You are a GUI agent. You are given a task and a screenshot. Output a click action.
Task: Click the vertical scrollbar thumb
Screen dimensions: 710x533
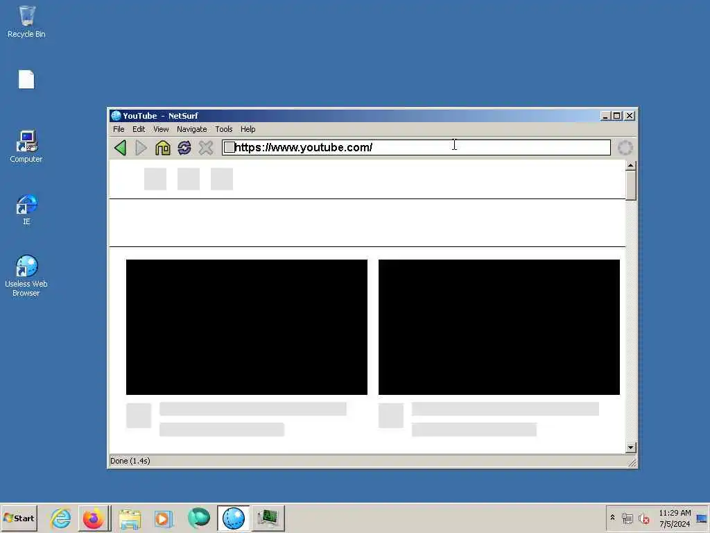click(x=631, y=185)
